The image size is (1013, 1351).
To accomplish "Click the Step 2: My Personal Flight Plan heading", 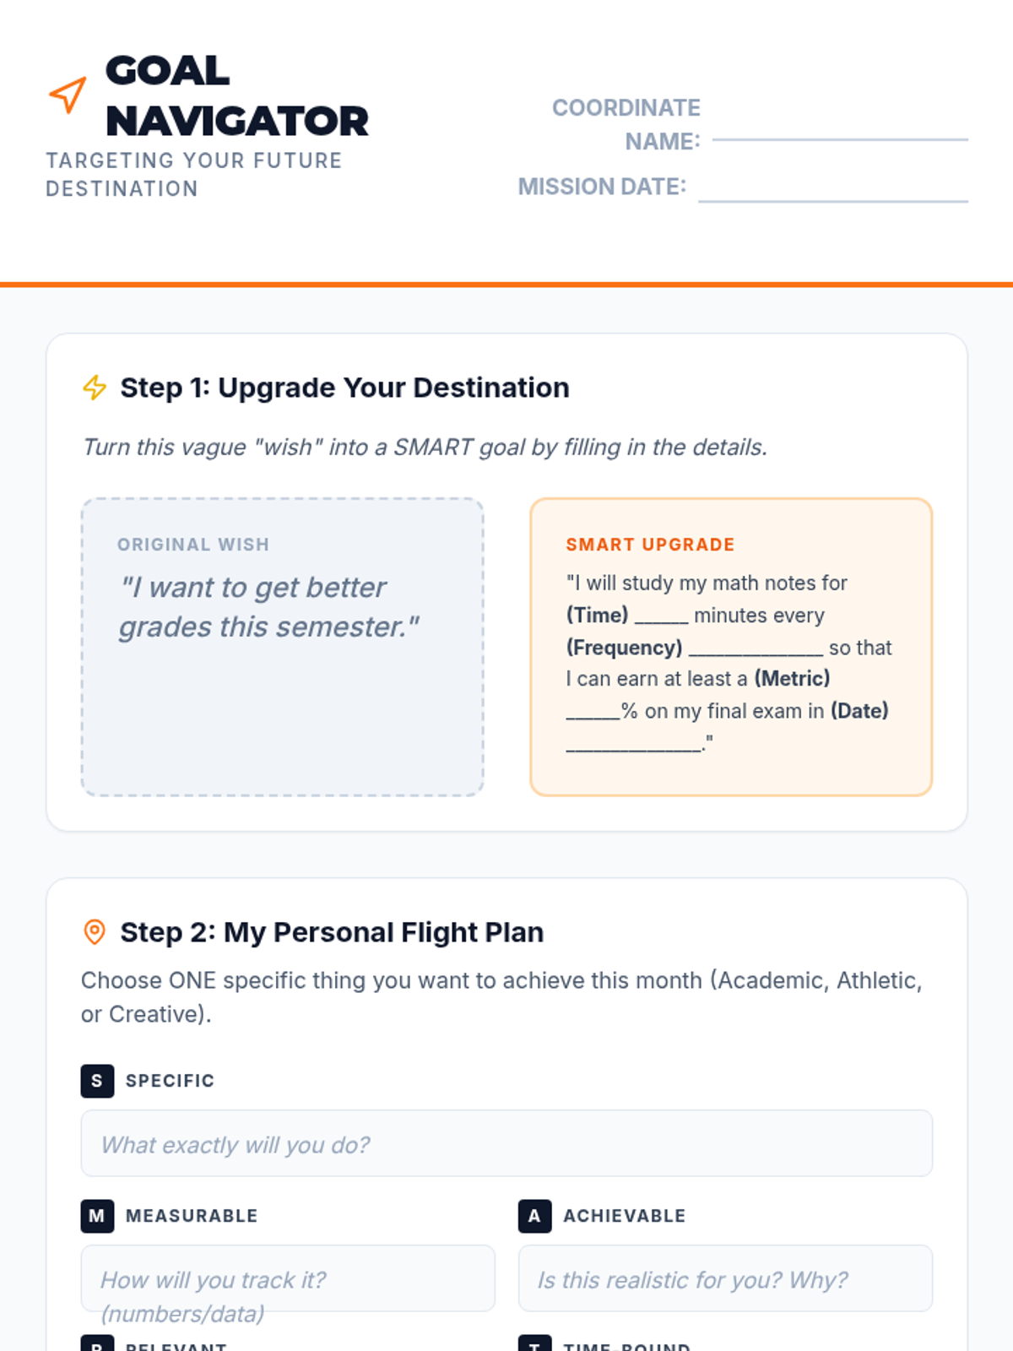I will point(332,932).
